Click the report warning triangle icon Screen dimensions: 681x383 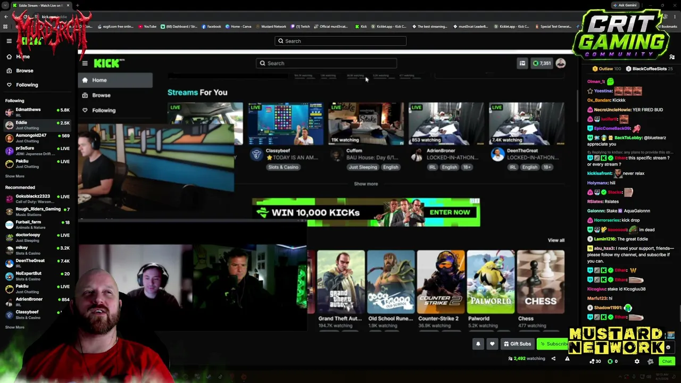click(567, 359)
